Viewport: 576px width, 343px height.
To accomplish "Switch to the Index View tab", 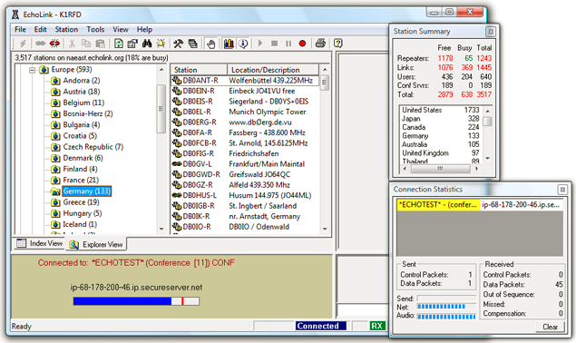I will [x=40, y=243].
